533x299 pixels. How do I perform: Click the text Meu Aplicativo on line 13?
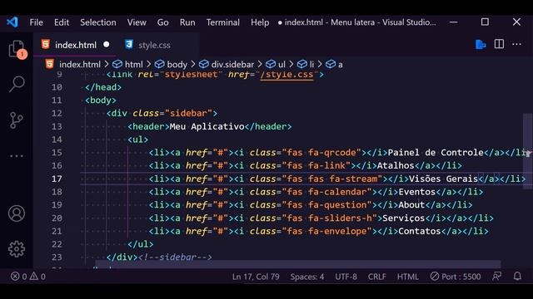pyautogui.click(x=207, y=126)
